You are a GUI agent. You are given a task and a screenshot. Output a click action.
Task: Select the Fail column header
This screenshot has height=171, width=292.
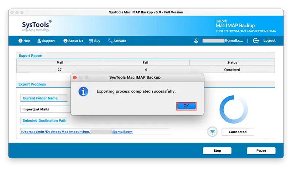[x=146, y=63]
